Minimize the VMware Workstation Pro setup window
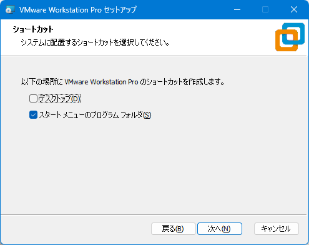 click(x=237, y=9)
